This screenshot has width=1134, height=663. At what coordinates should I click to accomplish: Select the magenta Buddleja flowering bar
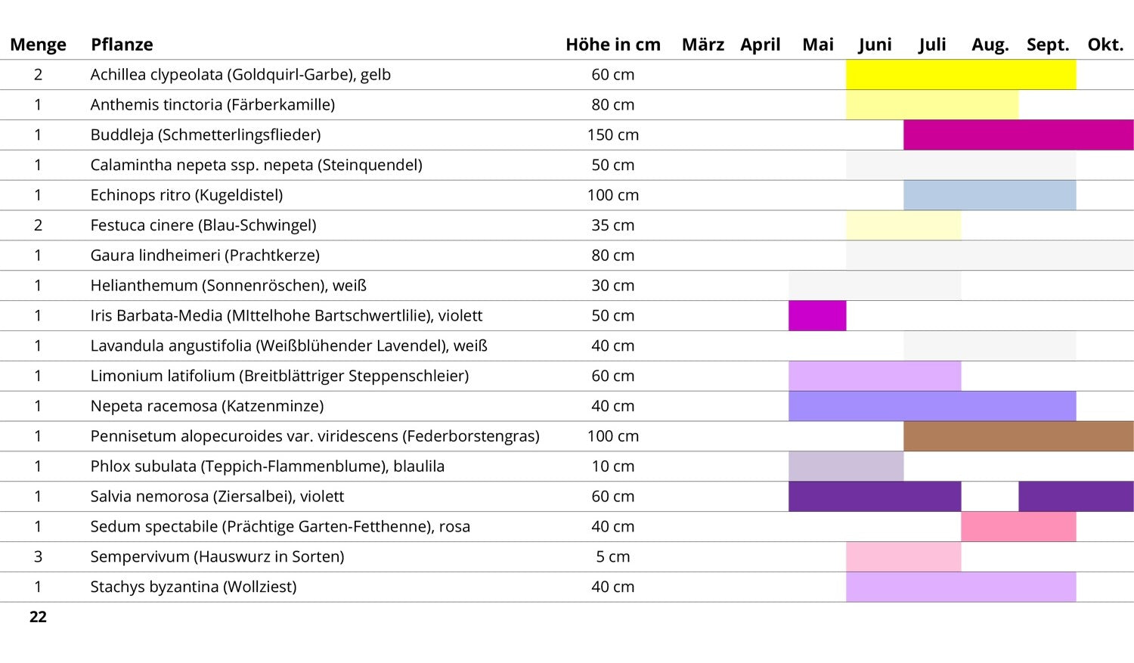point(1018,135)
